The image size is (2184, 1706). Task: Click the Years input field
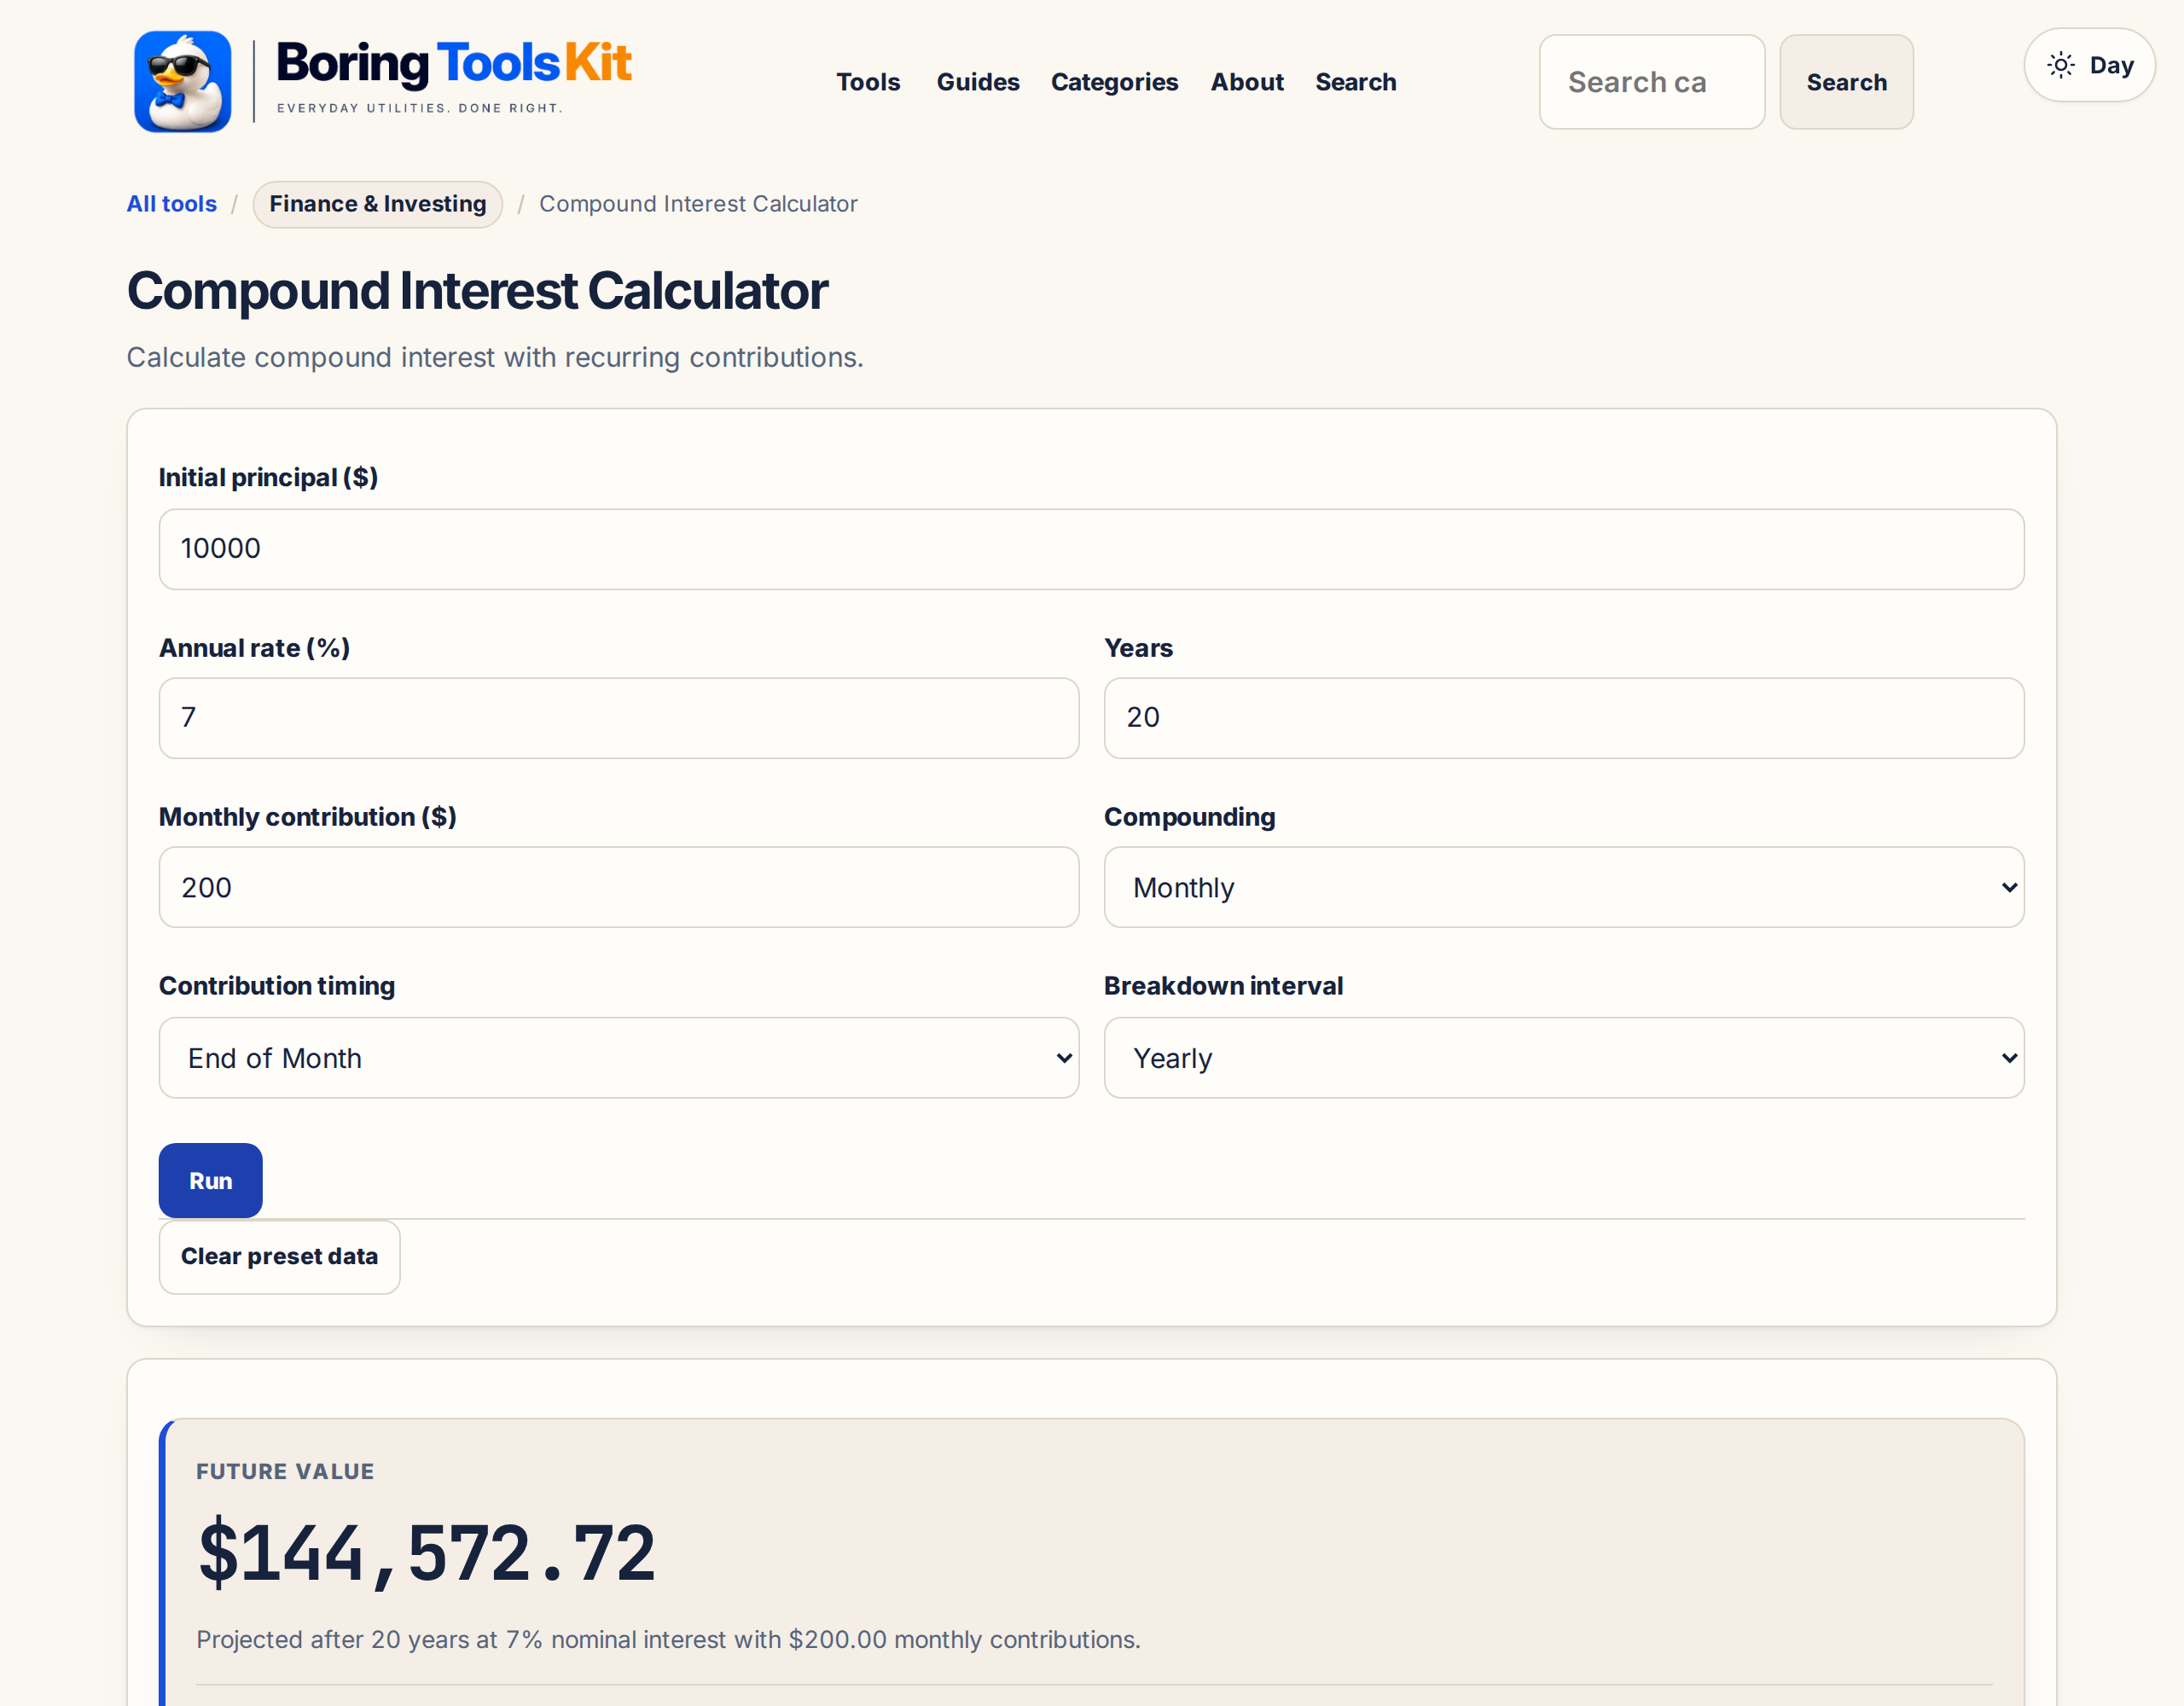(1564, 718)
